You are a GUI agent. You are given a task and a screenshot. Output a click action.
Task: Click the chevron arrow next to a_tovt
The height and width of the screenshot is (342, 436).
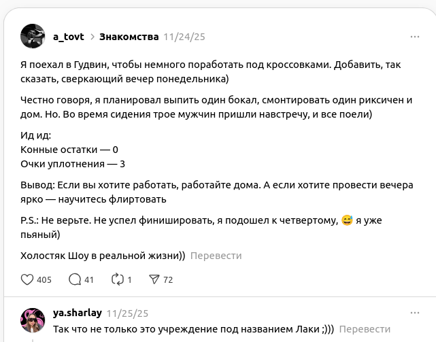click(x=92, y=37)
